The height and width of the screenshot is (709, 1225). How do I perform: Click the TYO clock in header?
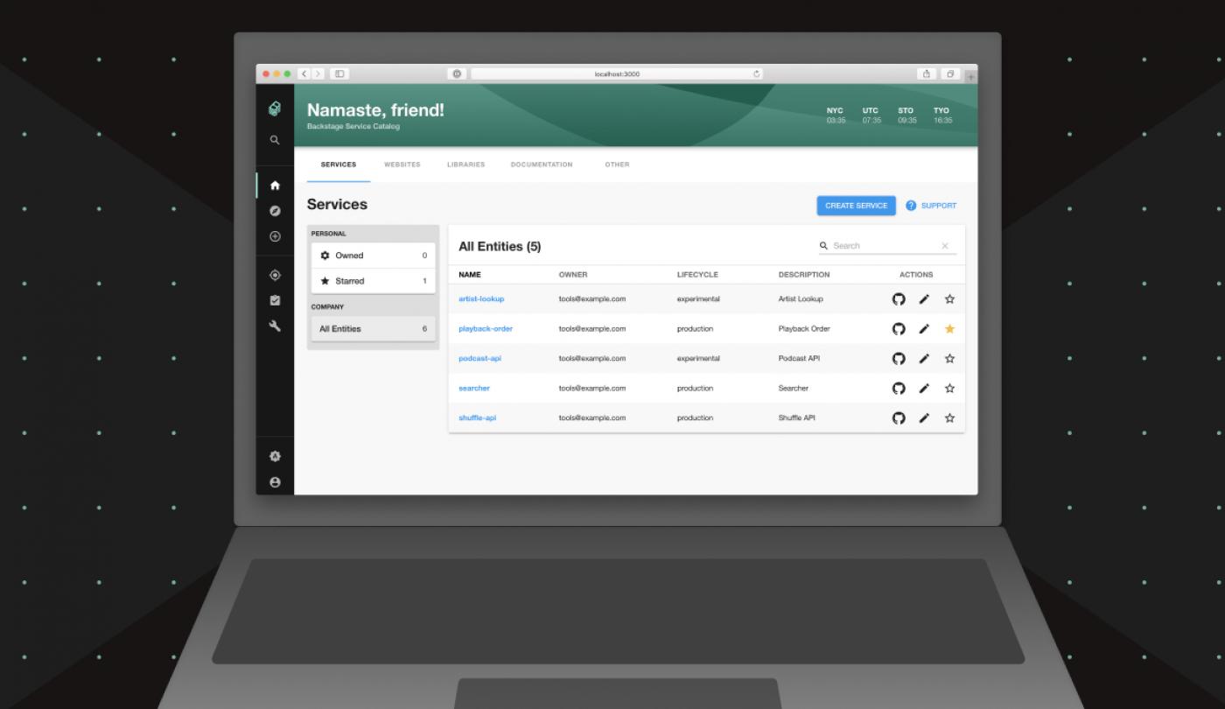pos(942,116)
